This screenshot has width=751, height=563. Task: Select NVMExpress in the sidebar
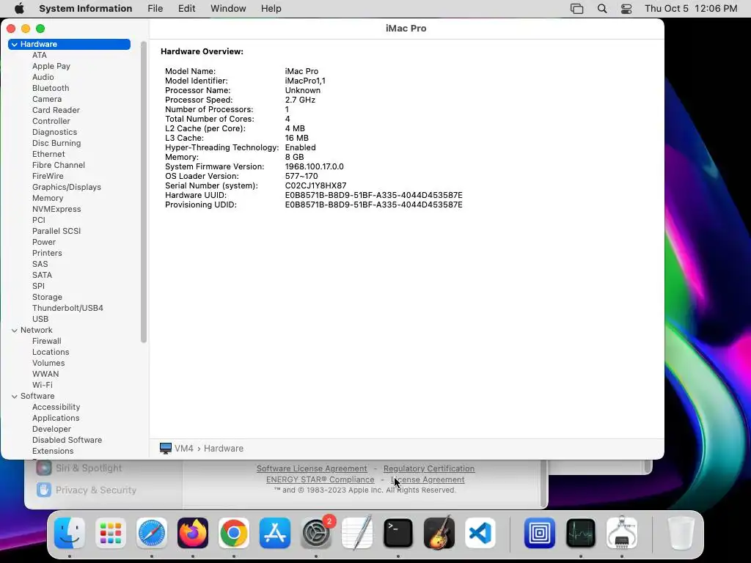[x=56, y=209]
